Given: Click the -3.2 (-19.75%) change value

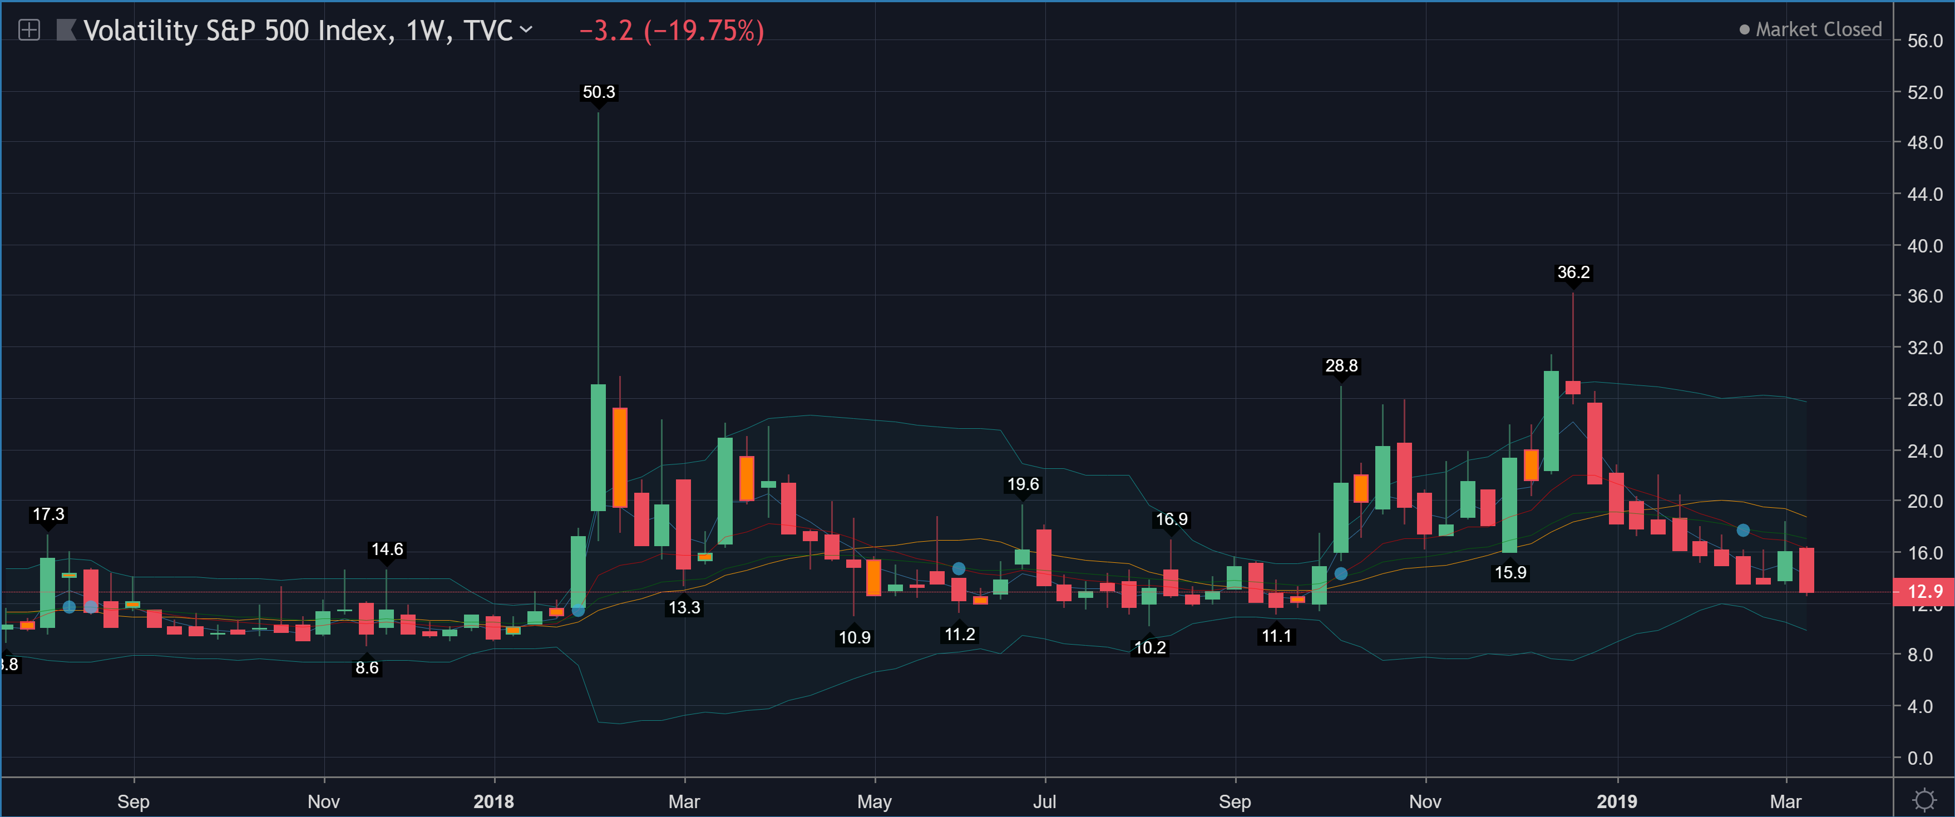Looking at the screenshot, I should (x=671, y=31).
